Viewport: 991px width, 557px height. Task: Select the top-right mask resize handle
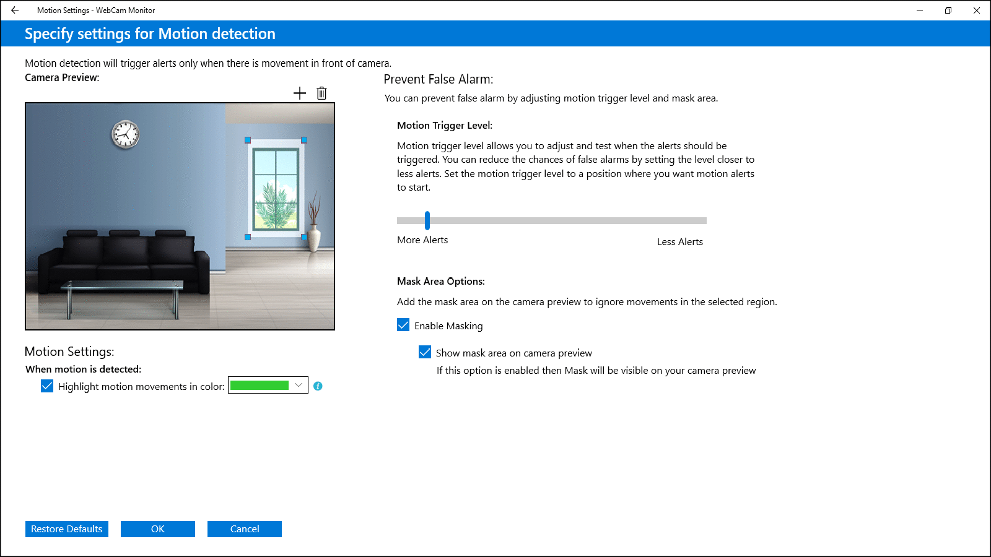(304, 140)
